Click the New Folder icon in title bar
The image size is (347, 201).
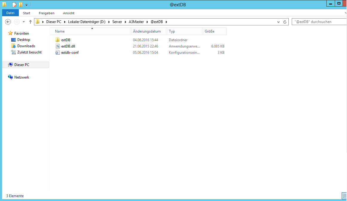pyautogui.click(x=21, y=4)
